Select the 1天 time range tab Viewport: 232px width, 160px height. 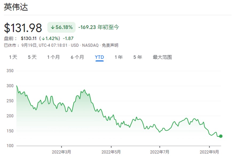(x=13, y=57)
